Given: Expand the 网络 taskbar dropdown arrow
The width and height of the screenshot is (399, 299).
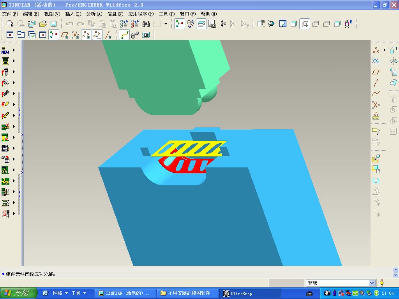Looking at the screenshot, I should tap(66, 293).
